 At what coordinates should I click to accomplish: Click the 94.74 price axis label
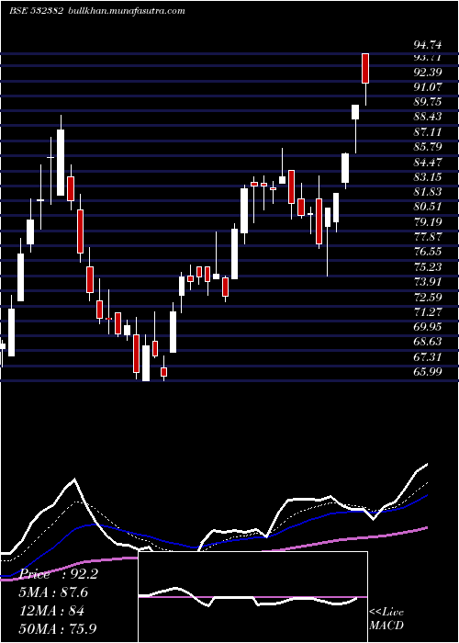point(428,46)
